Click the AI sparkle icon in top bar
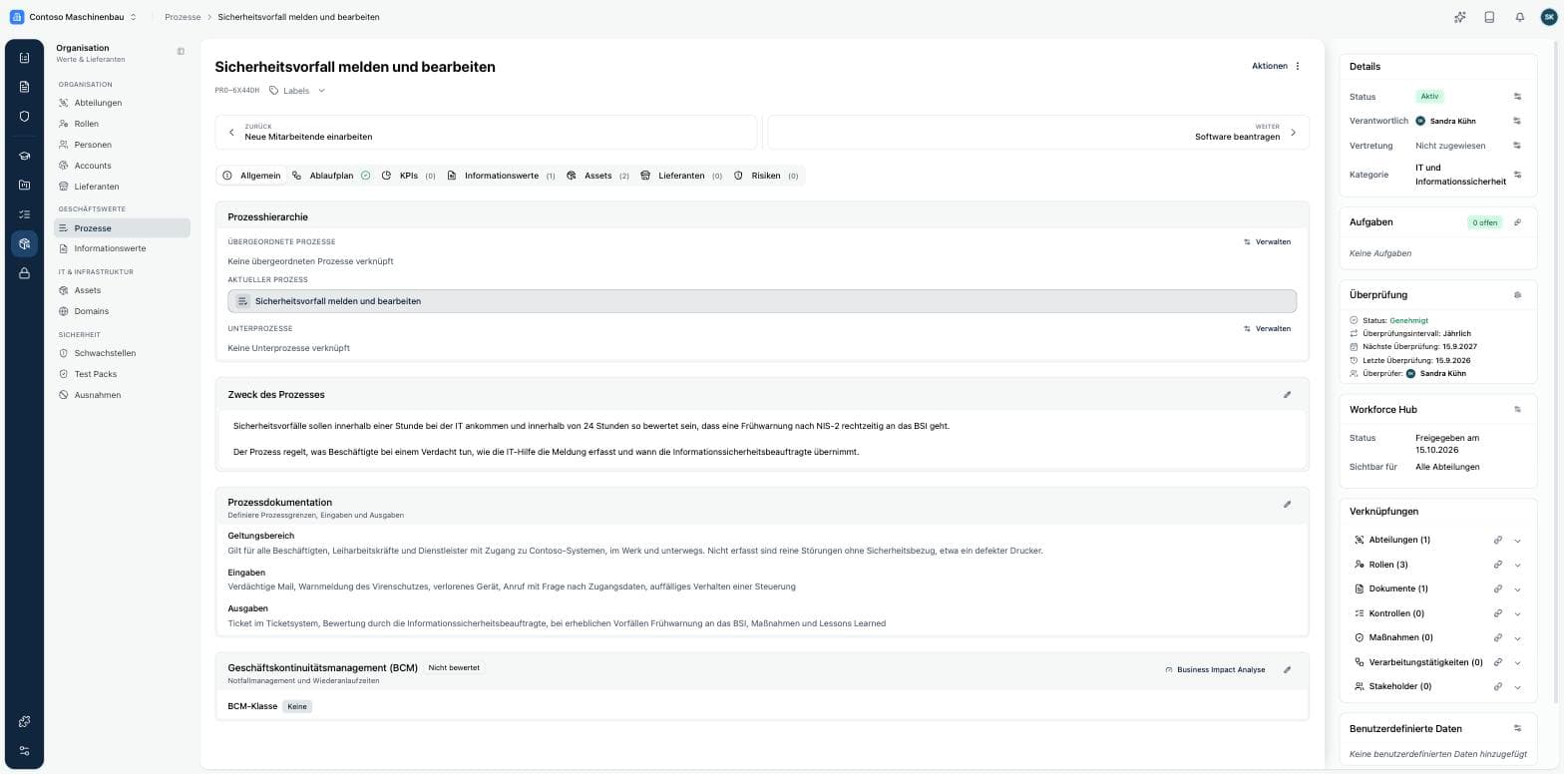Image resolution: width=1564 pixels, height=774 pixels. (1459, 17)
